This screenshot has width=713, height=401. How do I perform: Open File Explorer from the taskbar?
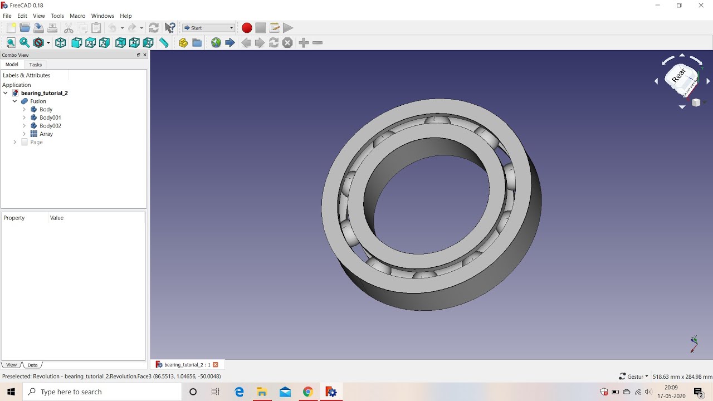262,392
